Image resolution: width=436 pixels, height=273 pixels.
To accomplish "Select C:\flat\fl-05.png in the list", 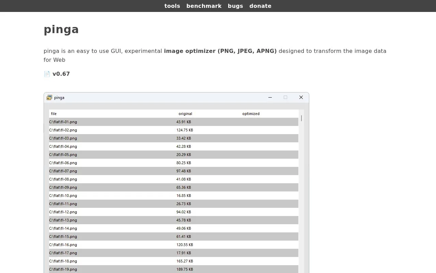I will (x=174, y=155).
